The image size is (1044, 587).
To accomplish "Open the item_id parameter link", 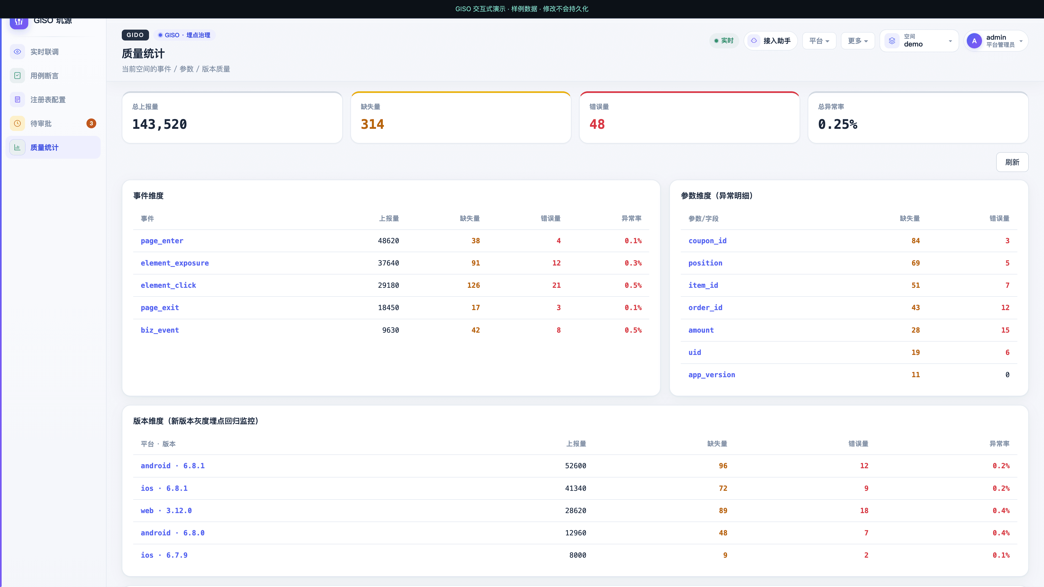I will [703, 285].
